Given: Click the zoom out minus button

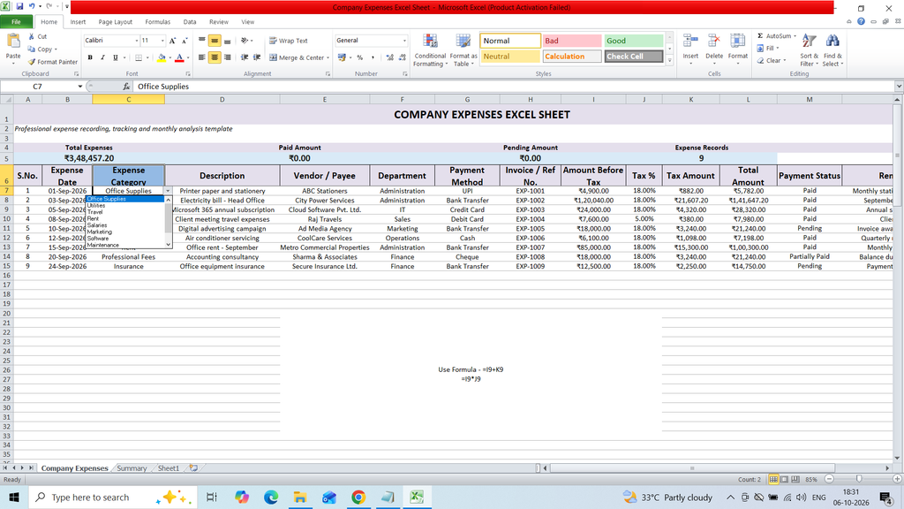Looking at the screenshot, I should pos(829,479).
